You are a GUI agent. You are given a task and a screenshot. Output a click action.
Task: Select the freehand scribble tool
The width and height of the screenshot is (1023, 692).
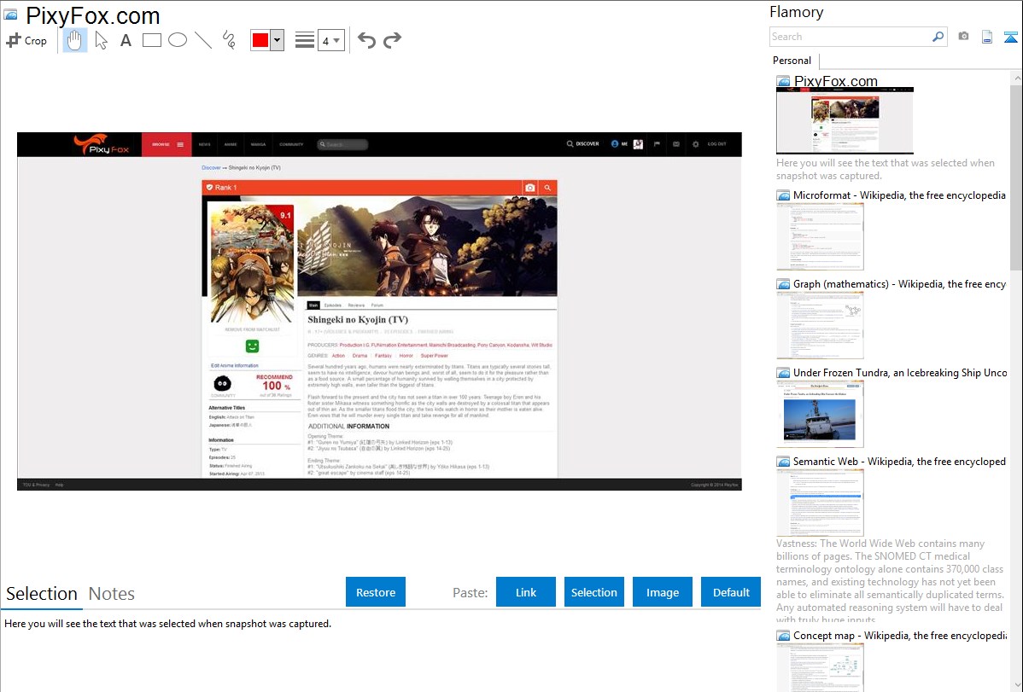[x=229, y=40]
